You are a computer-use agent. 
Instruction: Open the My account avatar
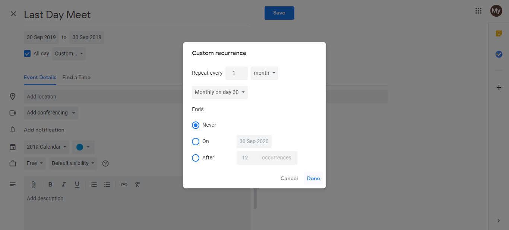click(496, 11)
